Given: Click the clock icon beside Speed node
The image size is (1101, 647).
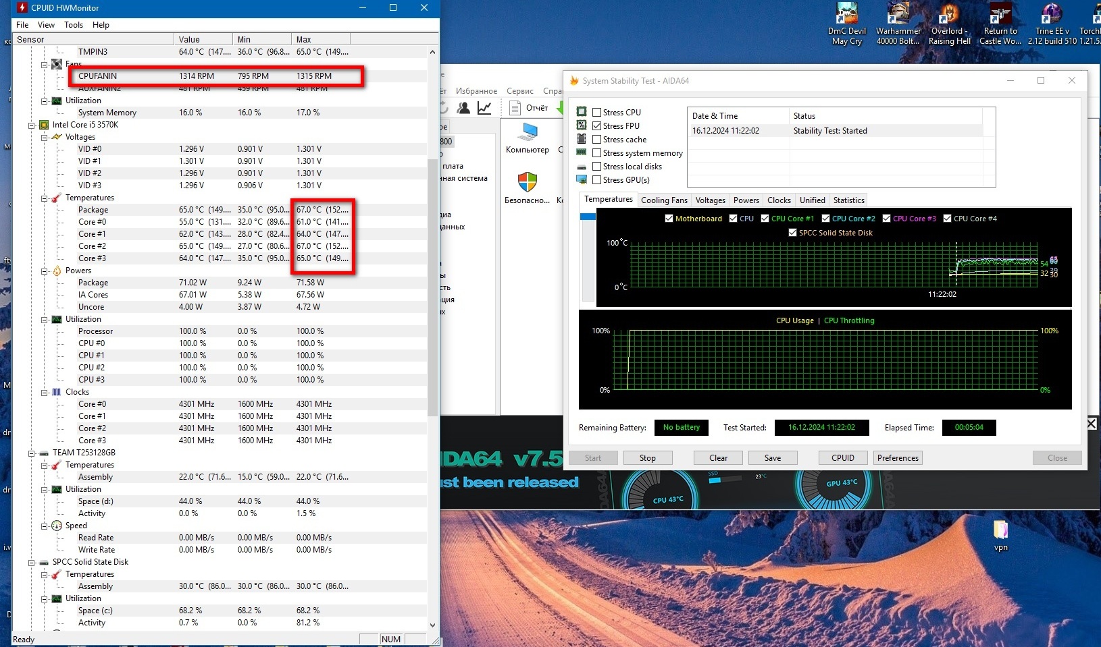Looking at the screenshot, I should click(x=57, y=526).
